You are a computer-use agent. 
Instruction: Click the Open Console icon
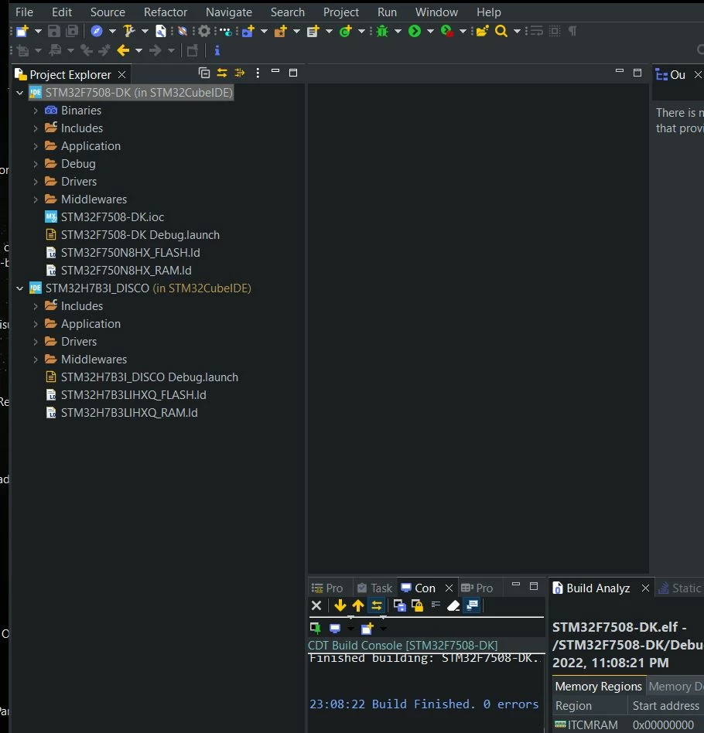click(x=367, y=629)
